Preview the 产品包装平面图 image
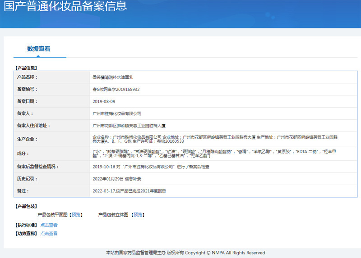 coord(76,215)
